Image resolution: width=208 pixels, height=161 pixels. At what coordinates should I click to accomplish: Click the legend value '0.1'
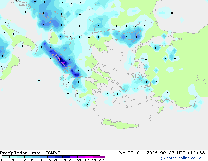coord(4,160)
